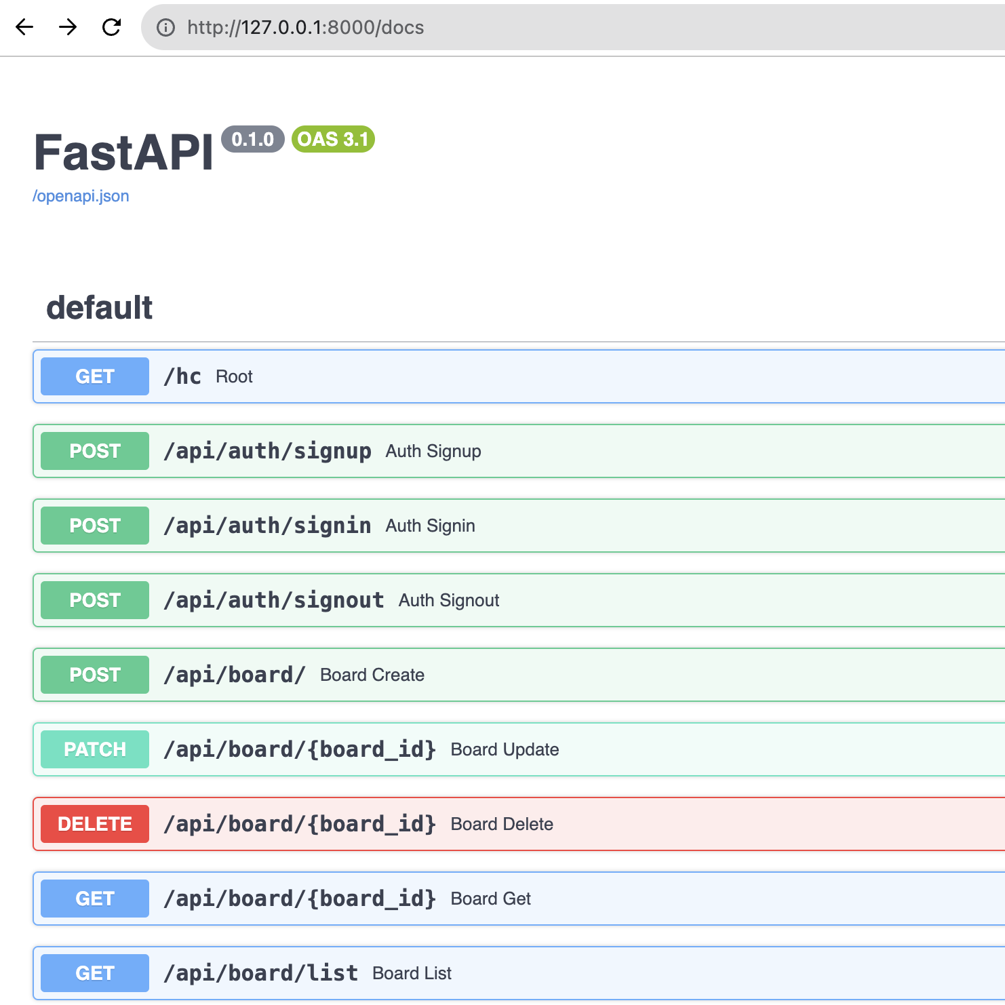
Task: Click the POST badge for signin
Action: click(95, 526)
